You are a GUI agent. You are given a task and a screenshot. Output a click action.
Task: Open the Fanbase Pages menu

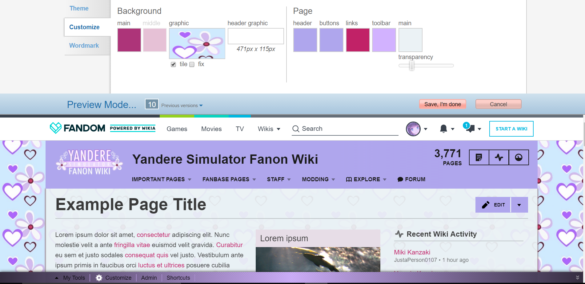point(229,179)
